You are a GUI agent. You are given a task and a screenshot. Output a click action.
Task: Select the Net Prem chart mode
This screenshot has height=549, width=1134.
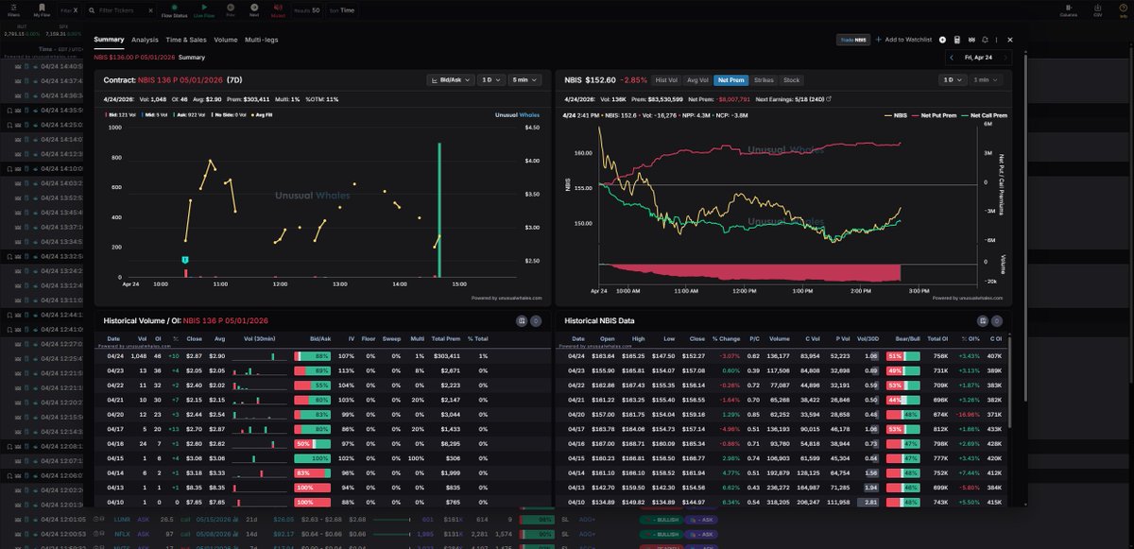[x=730, y=80]
